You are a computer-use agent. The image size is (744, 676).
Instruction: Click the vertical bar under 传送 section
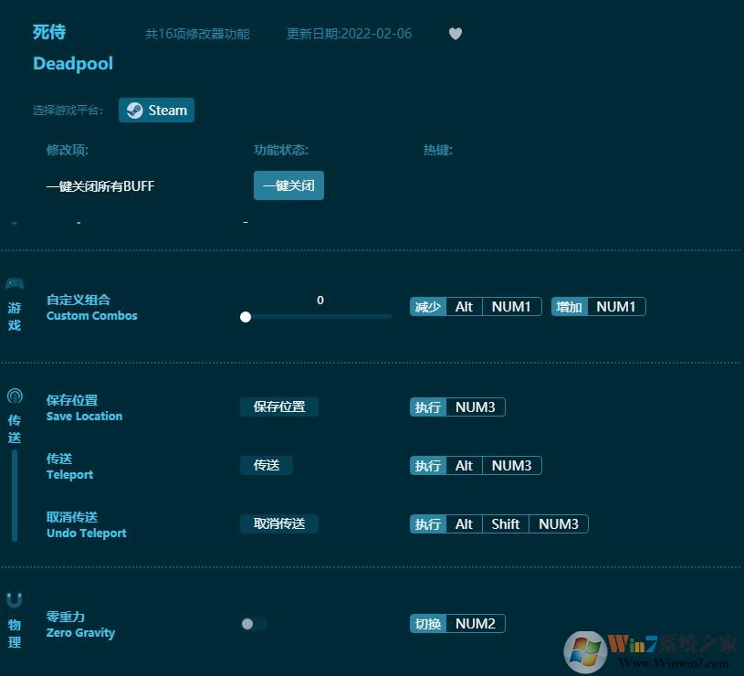[x=15, y=496]
